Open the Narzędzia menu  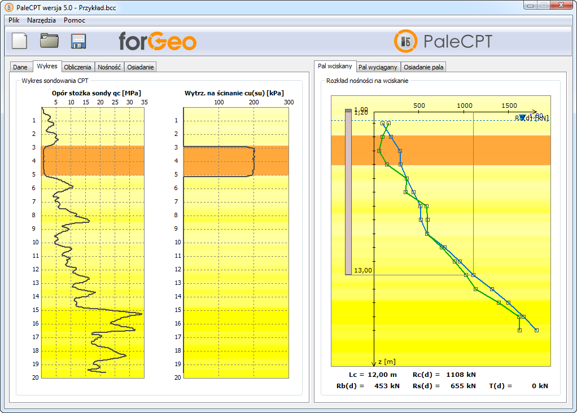tap(42, 20)
